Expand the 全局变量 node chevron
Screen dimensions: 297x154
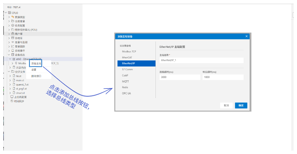coord(9,21)
